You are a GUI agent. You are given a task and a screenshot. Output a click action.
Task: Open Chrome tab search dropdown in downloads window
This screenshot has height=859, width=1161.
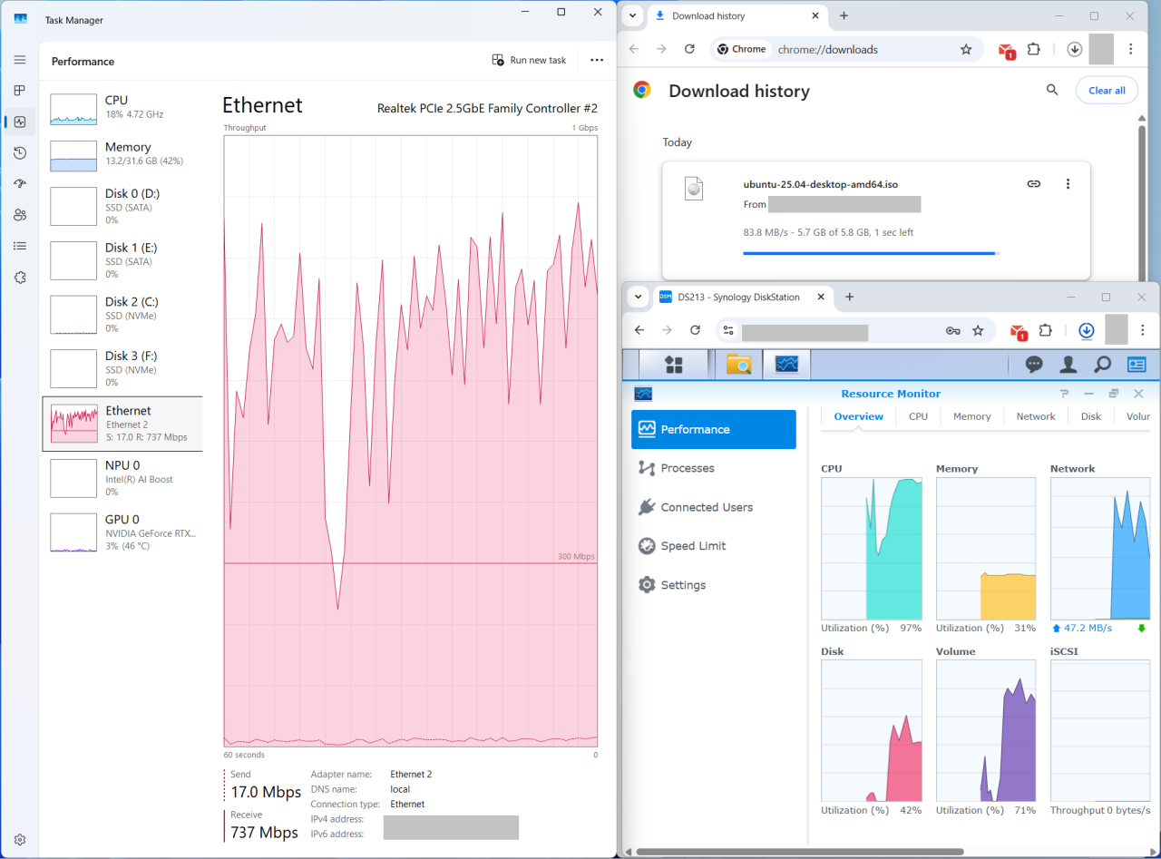point(632,15)
